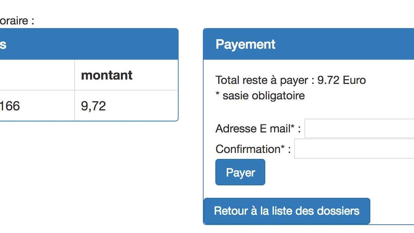
Task: Click the '9.72 Euro' total amount
Action: (x=341, y=80)
